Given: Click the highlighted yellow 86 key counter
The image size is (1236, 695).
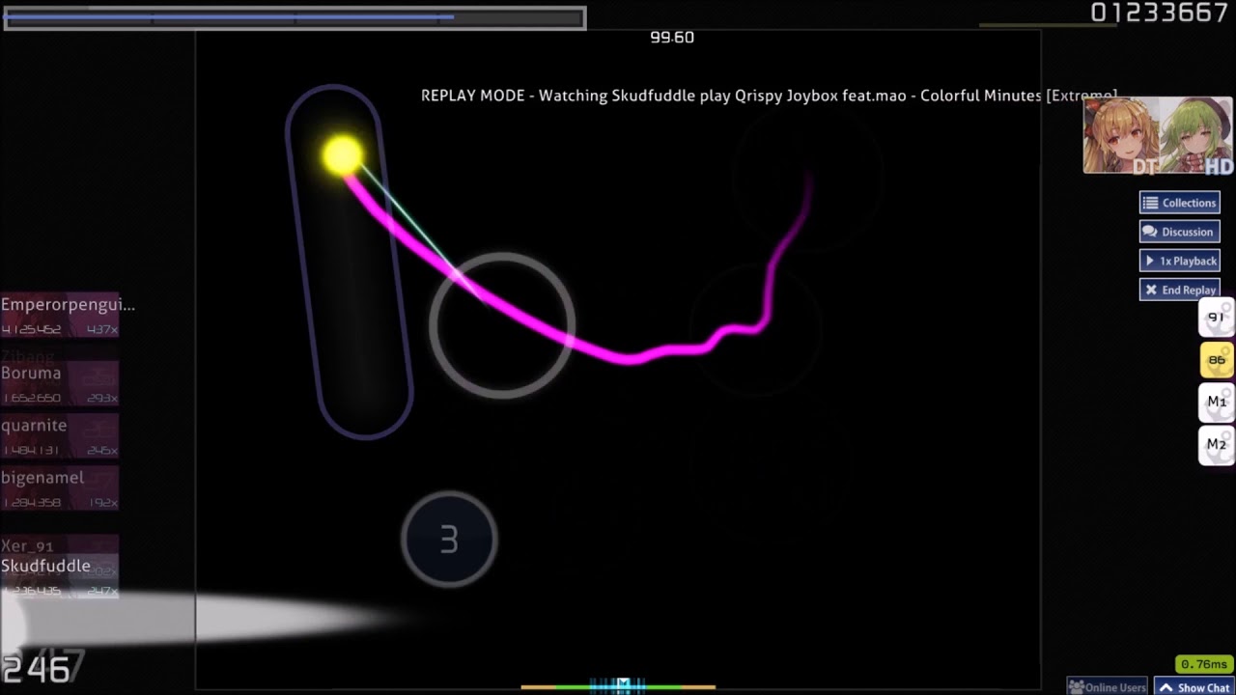Looking at the screenshot, I should pyautogui.click(x=1217, y=360).
